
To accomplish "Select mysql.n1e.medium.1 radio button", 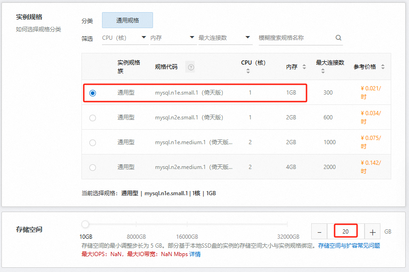I will [x=93, y=143].
